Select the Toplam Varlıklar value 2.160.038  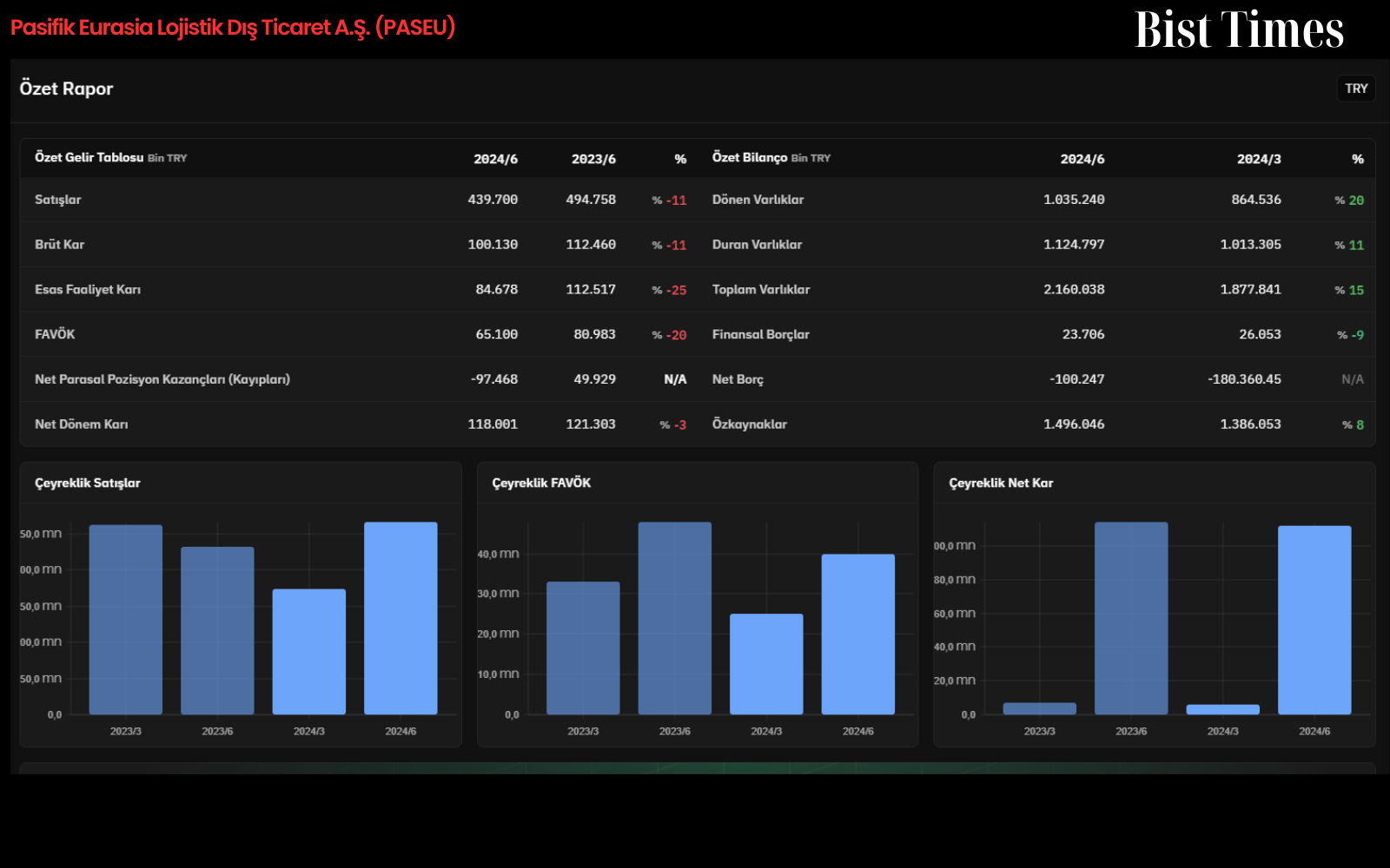point(1074,290)
